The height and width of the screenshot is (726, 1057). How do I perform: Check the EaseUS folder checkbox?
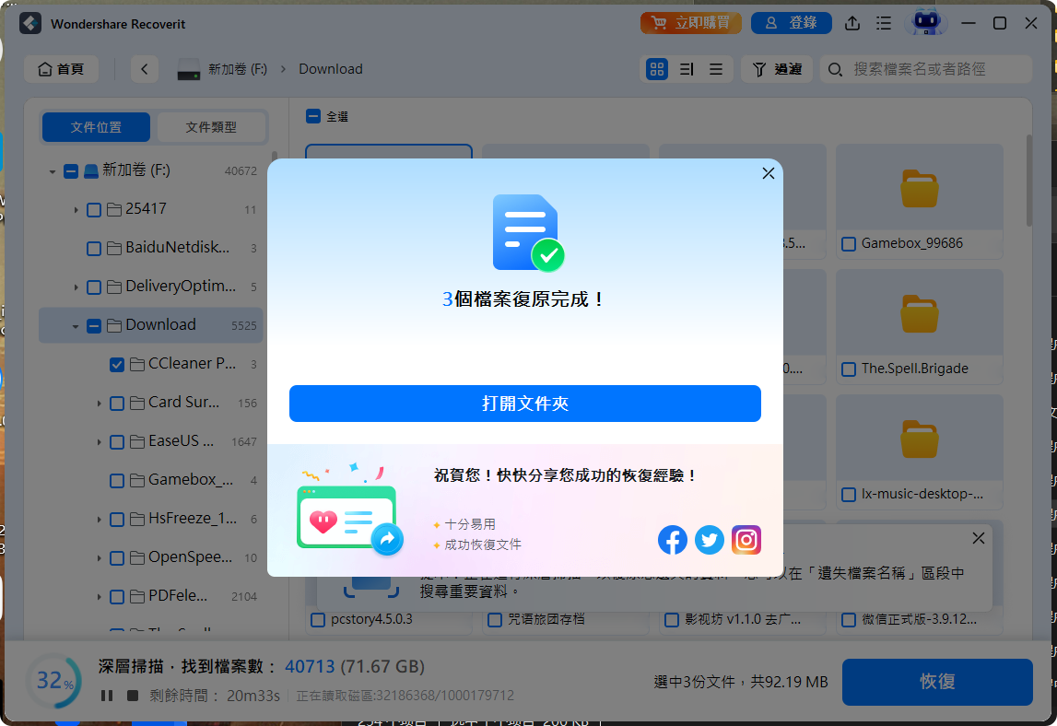[117, 442]
